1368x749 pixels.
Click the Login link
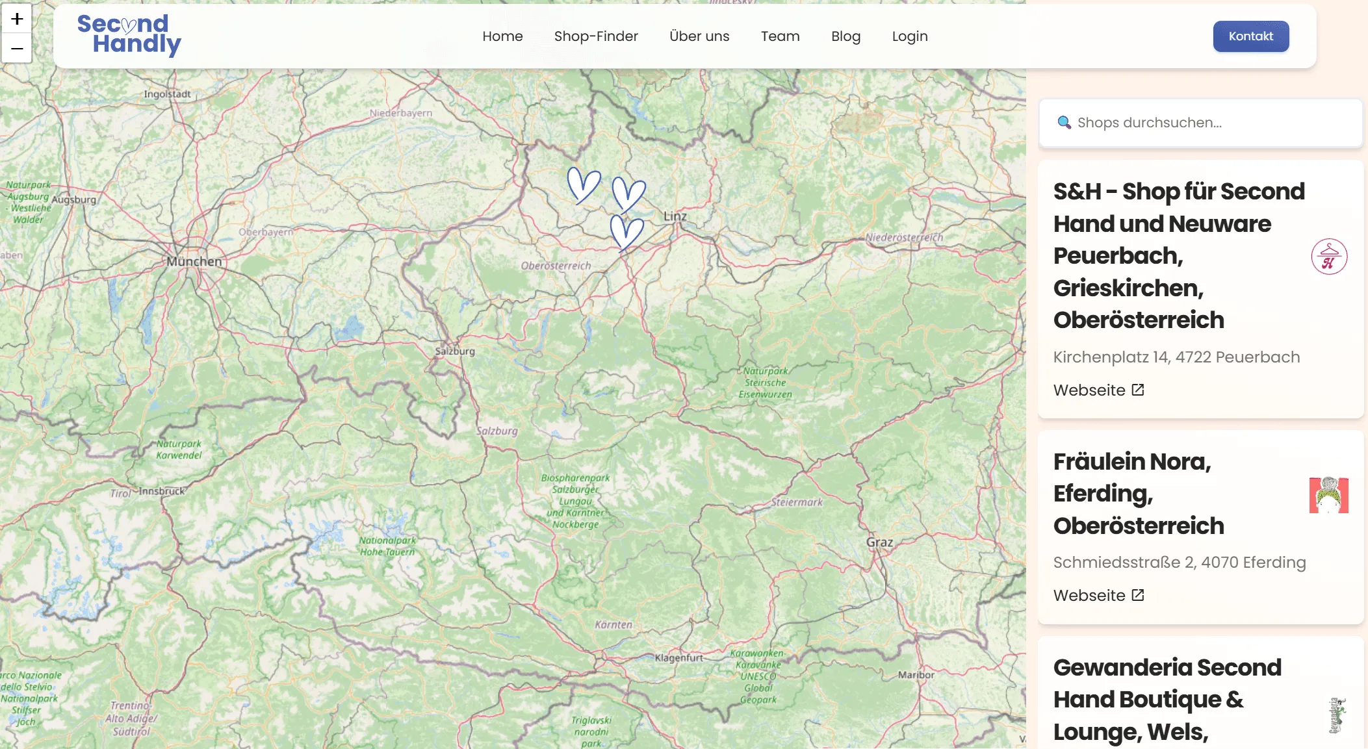[x=909, y=36]
